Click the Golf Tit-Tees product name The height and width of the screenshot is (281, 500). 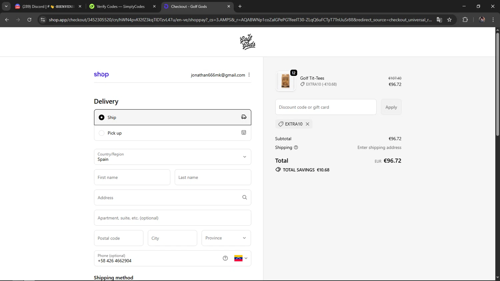point(312,78)
